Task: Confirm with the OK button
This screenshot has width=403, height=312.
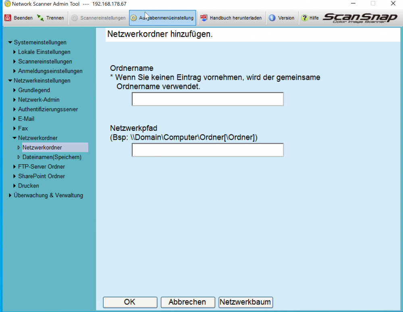Action: (x=130, y=302)
